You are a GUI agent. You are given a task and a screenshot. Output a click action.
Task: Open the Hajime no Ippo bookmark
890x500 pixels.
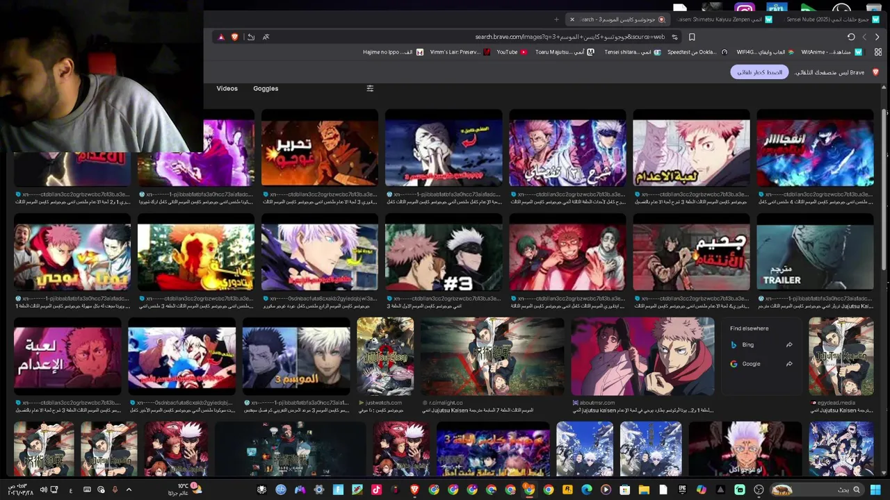(x=393, y=52)
